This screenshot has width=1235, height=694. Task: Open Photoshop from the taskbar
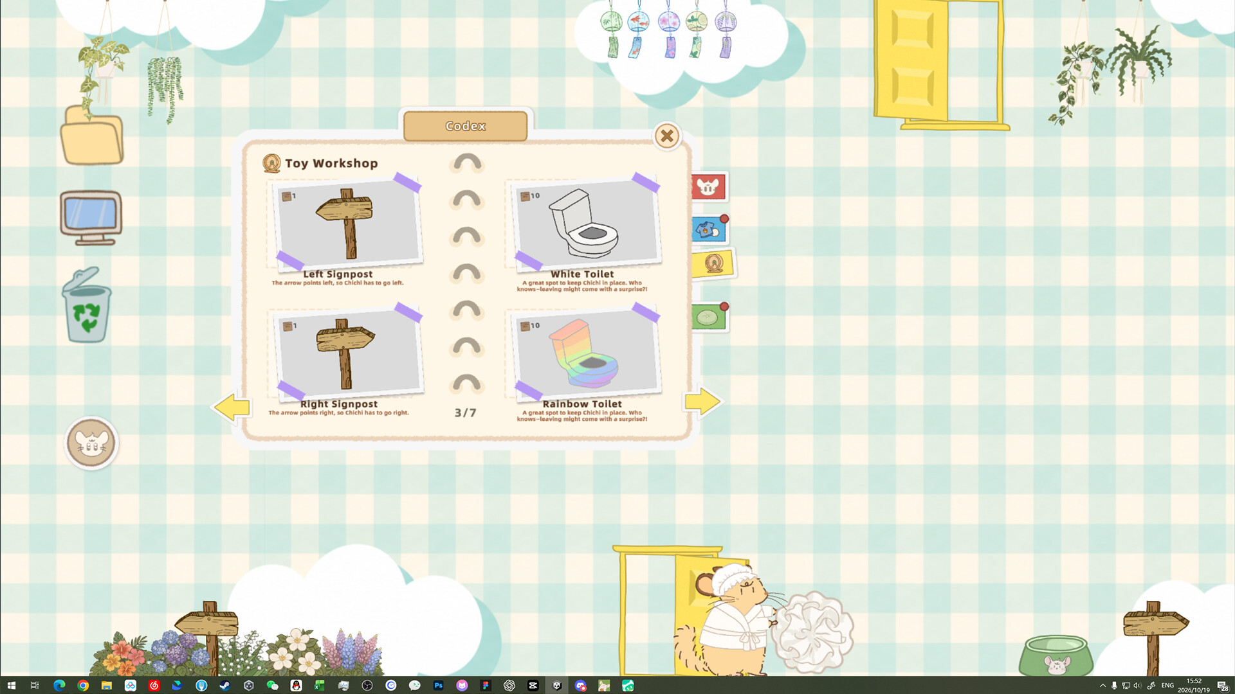(x=438, y=686)
